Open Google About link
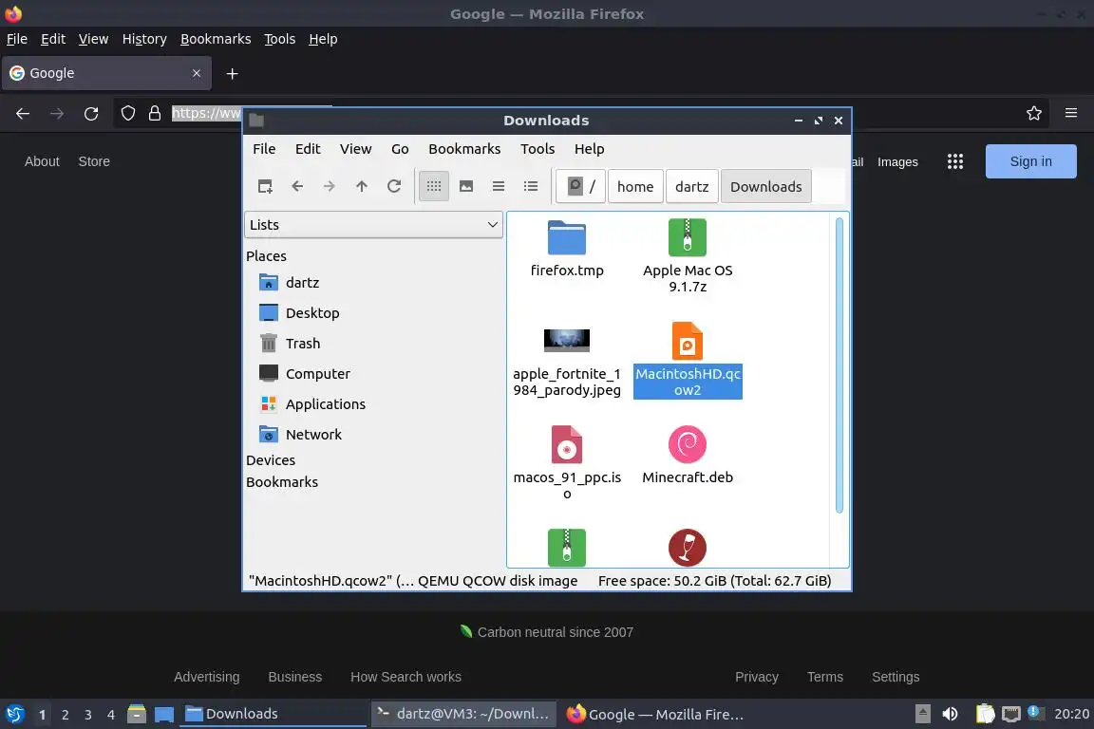The width and height of the screenshot is (1094, 729). (x=42, y=161)
